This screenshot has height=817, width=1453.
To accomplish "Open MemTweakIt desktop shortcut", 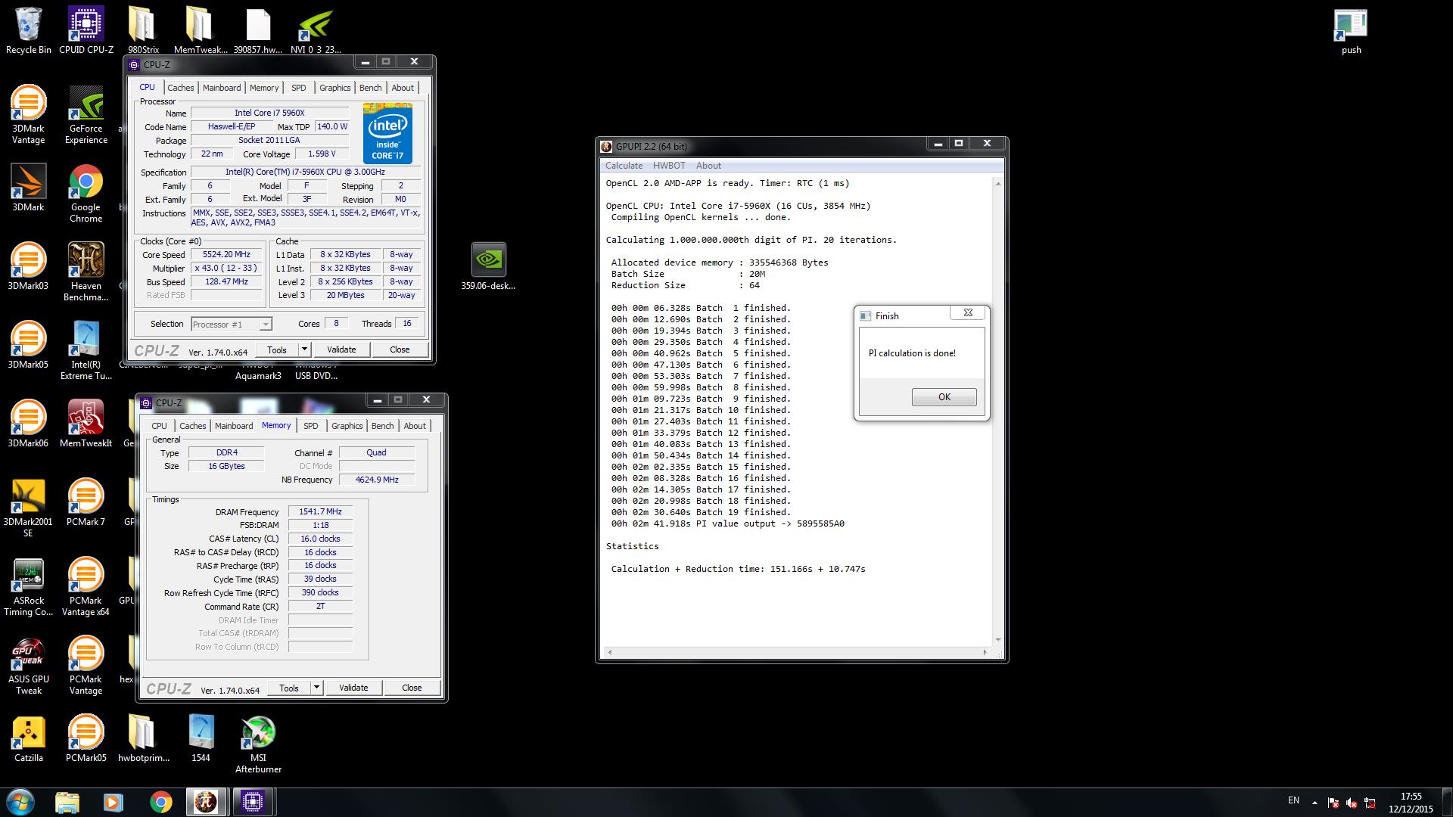I will 86,424.
